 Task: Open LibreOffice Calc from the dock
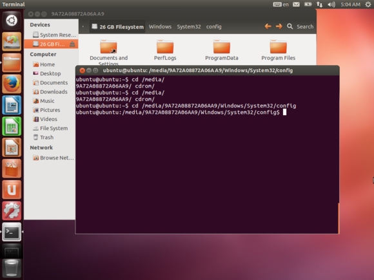click(12, 126)
